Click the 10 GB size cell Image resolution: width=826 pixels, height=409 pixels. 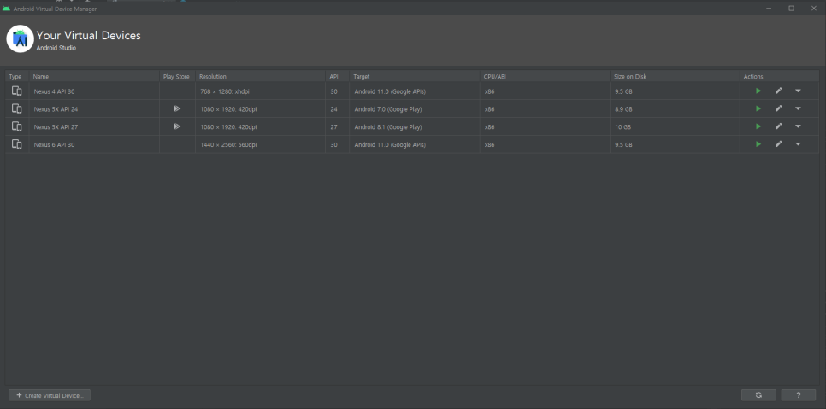tap(675, 127)
